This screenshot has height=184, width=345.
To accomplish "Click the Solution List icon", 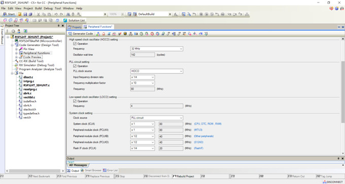I will point(65,20).
